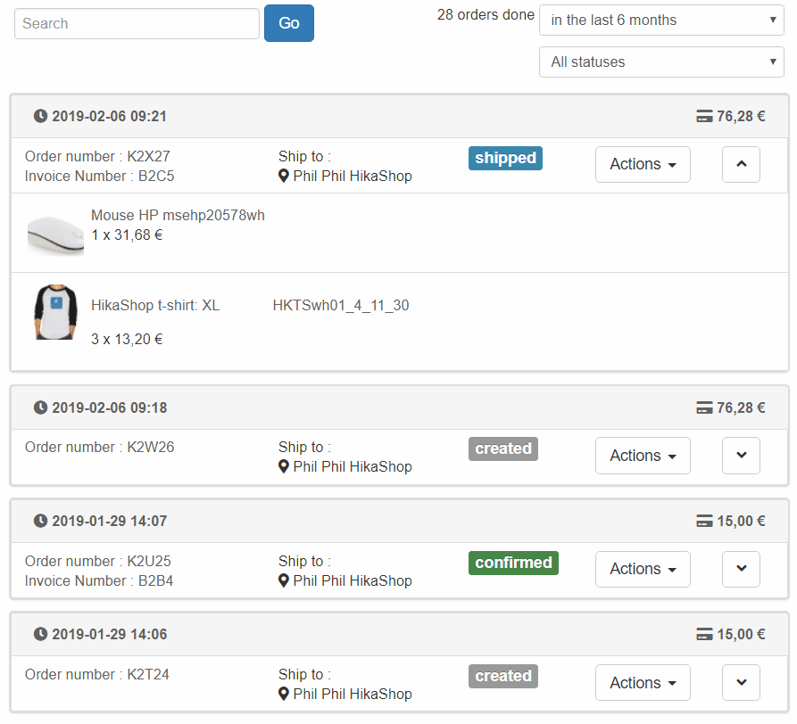Click the clock icon next to 2019-02-06 09:18
Image resolution: width=797 pixels, height=724 pixels.
tap(40, 407)
